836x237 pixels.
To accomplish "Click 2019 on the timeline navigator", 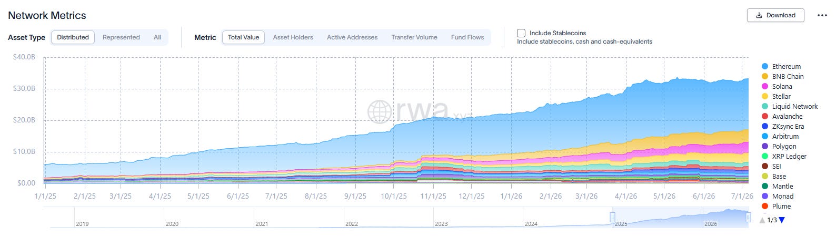I will click(82, 224).
